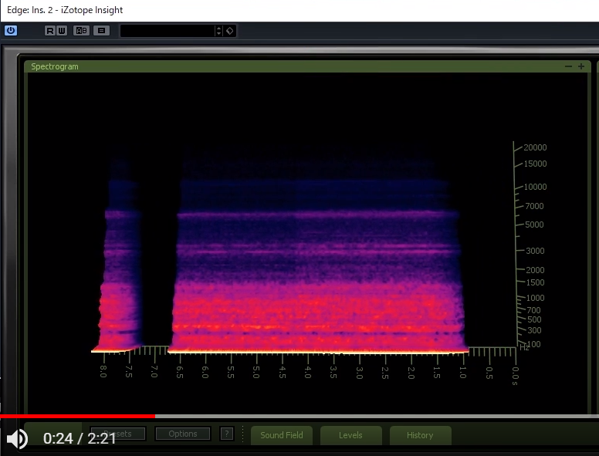The height and width of the screenshot is (456, 599).
Task: Show the History meter
Action: point(420,435)
